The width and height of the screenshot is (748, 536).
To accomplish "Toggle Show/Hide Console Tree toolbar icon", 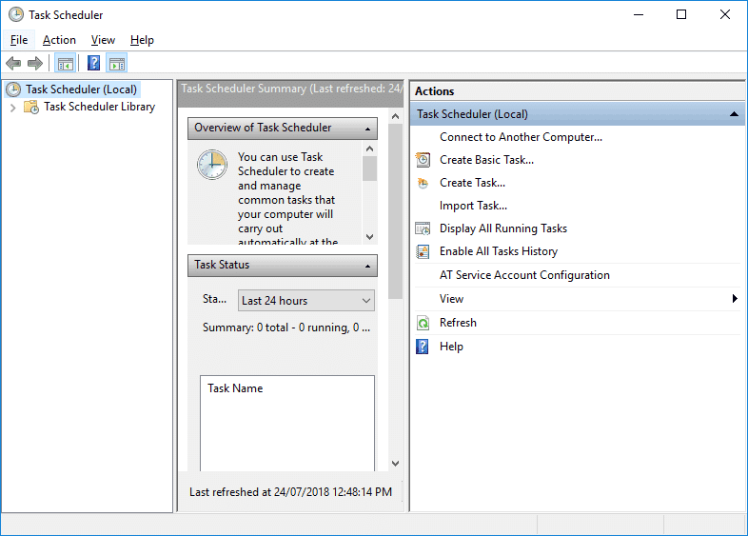I will 66,63.
